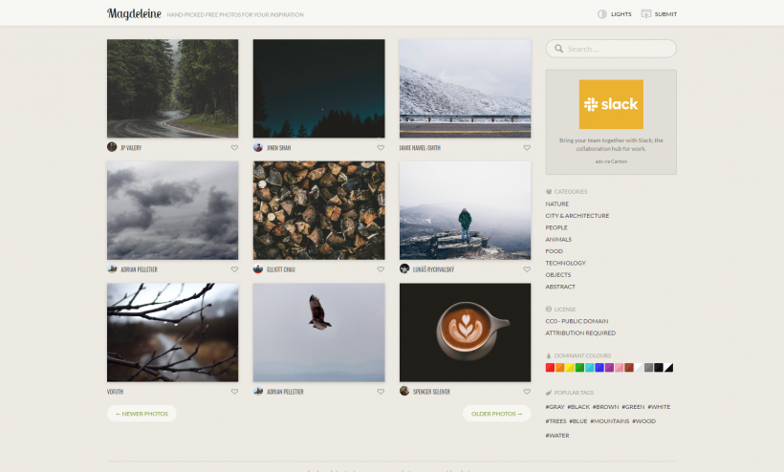Viewport: 784px width, 472px height.
Task: Select the black-and-white split colour swatch
Action: click(668, 368)
